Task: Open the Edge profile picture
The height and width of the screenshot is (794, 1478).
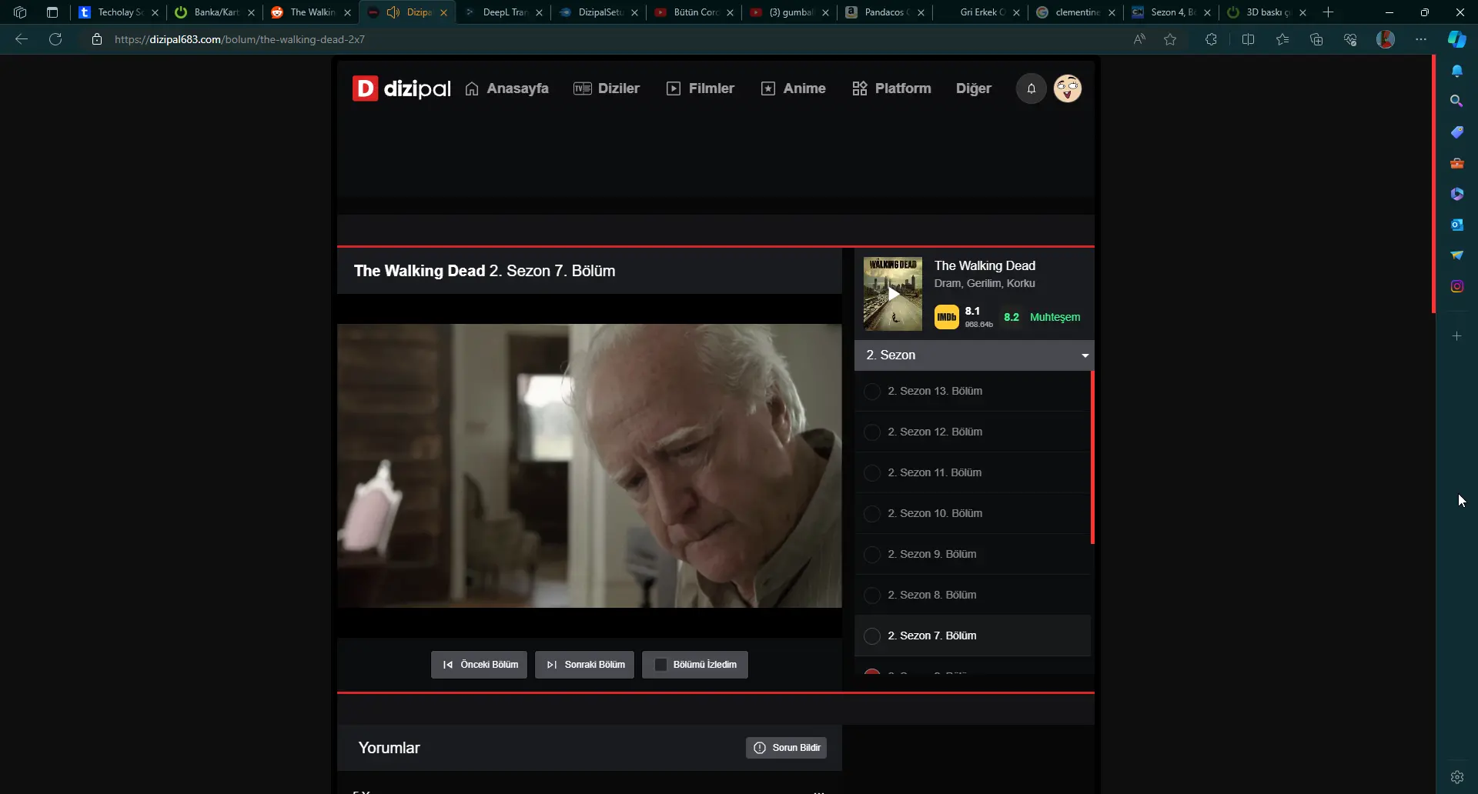Action: [x=1386, y=39]
